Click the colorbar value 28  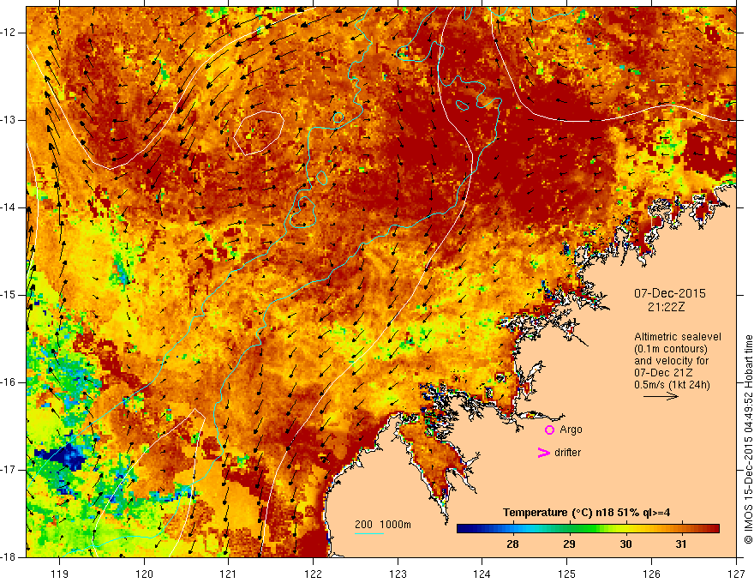point(512,544)
